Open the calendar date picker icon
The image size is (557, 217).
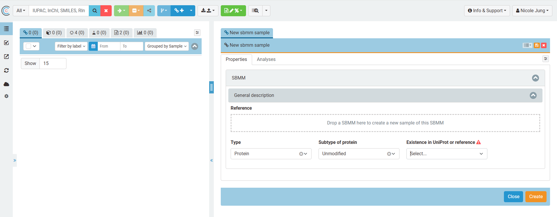click(93, 46)
